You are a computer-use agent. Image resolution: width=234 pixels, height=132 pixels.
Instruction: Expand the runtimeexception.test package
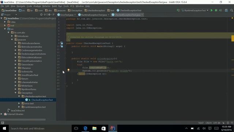[19, 107]
